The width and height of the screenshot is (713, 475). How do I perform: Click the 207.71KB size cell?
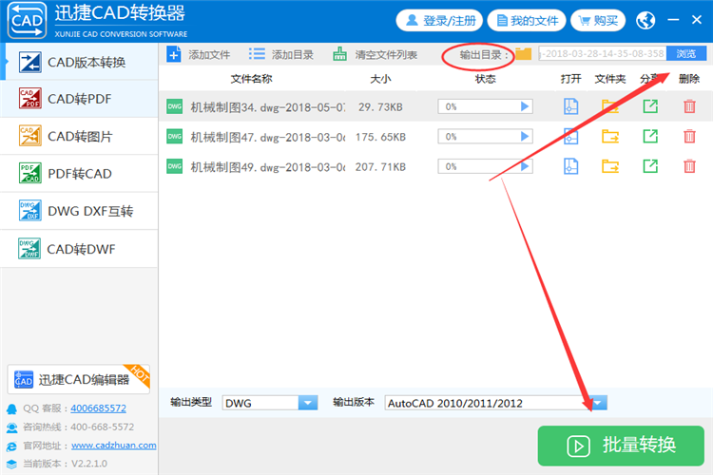380,167
